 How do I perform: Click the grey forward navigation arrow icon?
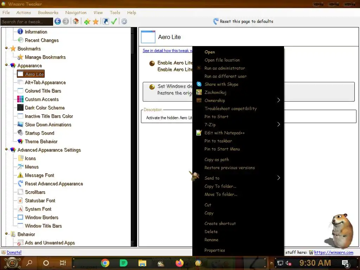[x=66, y=21]
